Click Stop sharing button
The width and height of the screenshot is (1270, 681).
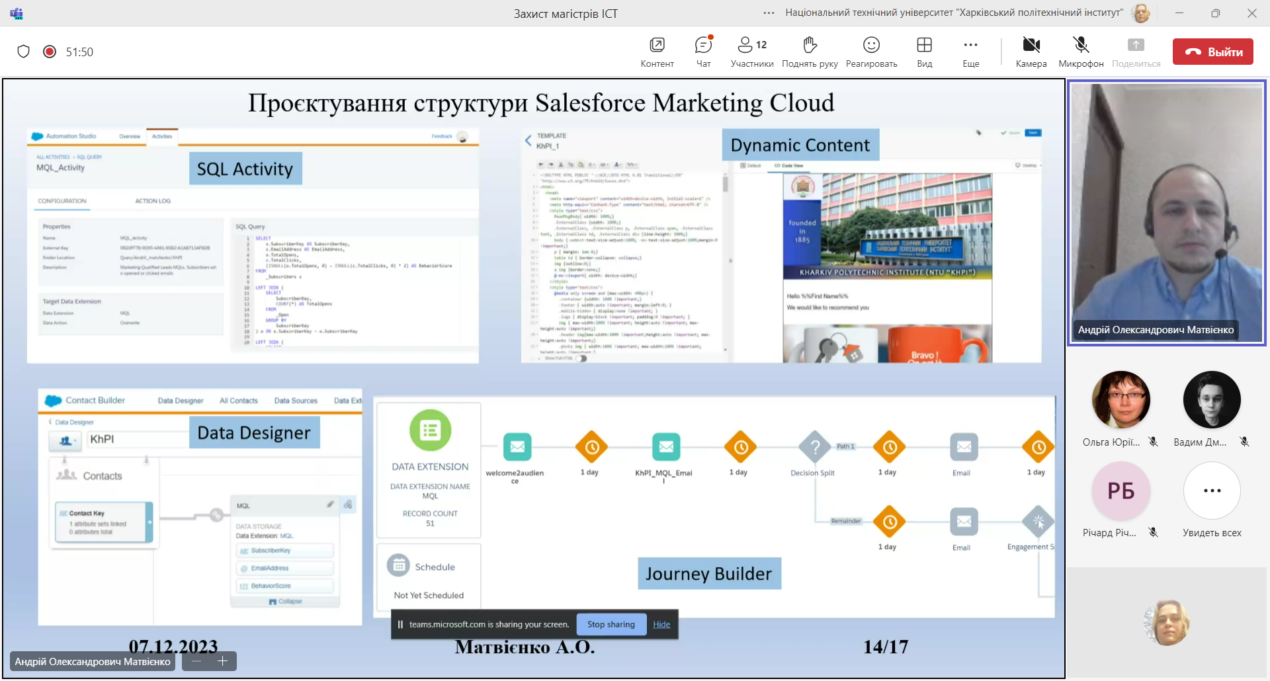(611, 624)
